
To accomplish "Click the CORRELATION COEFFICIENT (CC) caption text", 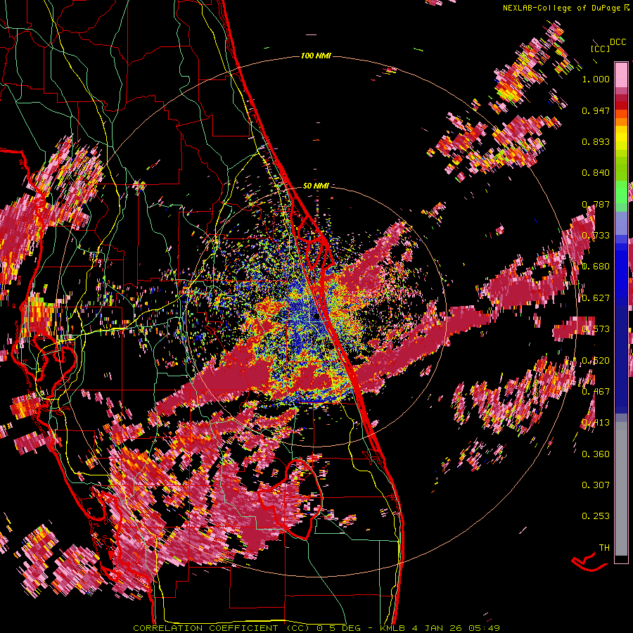I will [x=222, y=628].
